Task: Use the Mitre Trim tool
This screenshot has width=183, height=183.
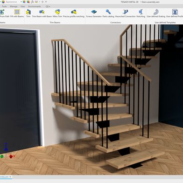Action: (57, 14)
